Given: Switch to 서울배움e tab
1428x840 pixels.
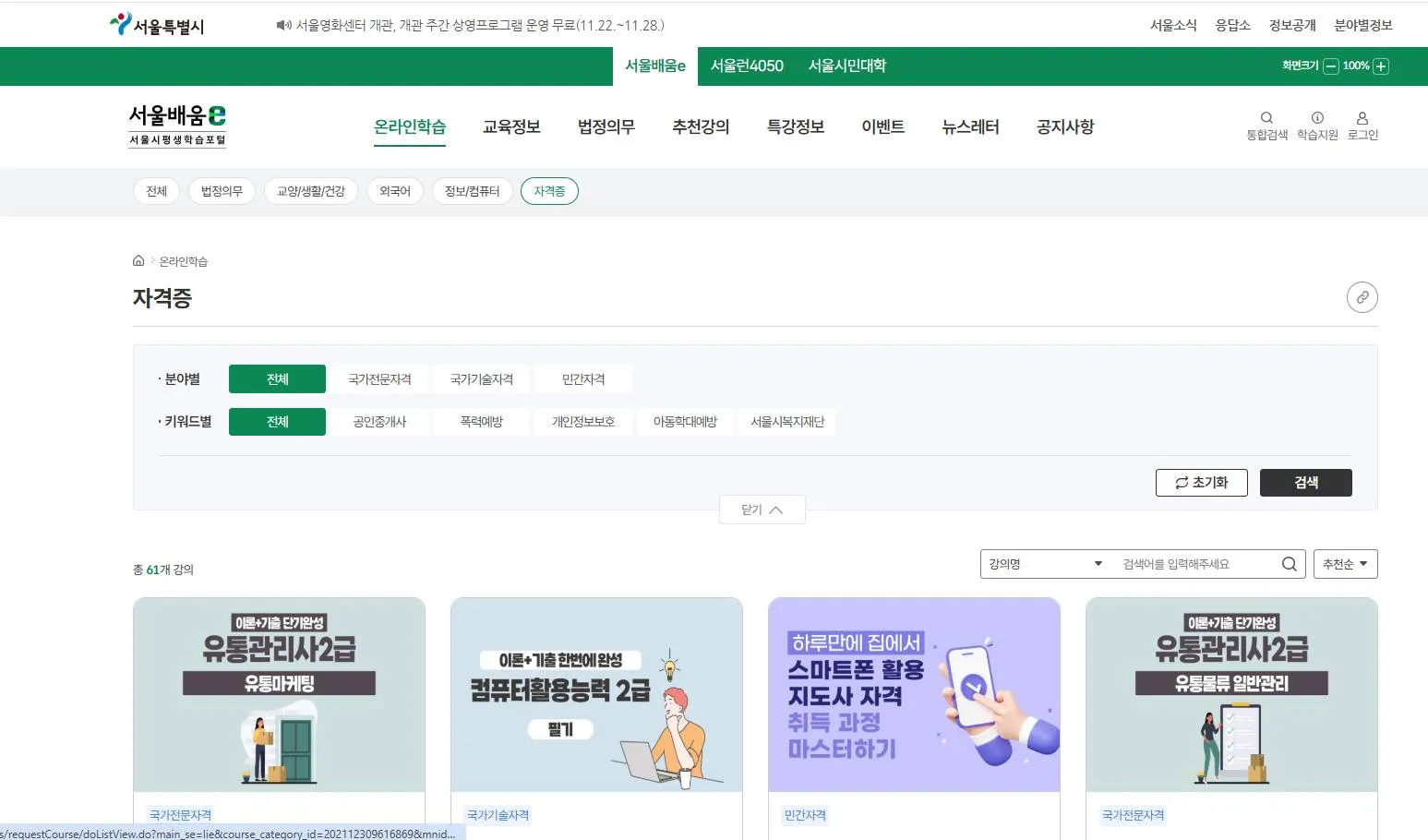Looking at the screenshot, I should [655, 66].
